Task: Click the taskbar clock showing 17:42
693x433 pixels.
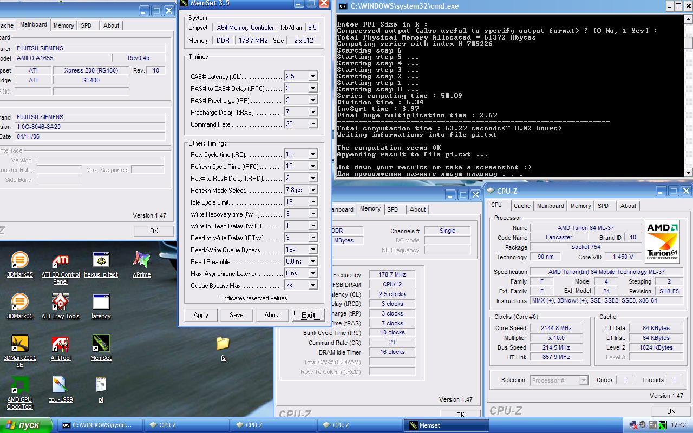Action: click(x=678, y=425)
